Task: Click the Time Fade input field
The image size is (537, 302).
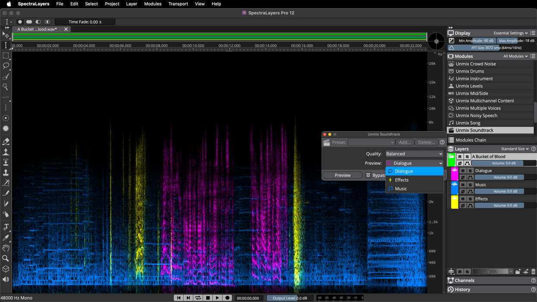Action: [x=85, y=22]
